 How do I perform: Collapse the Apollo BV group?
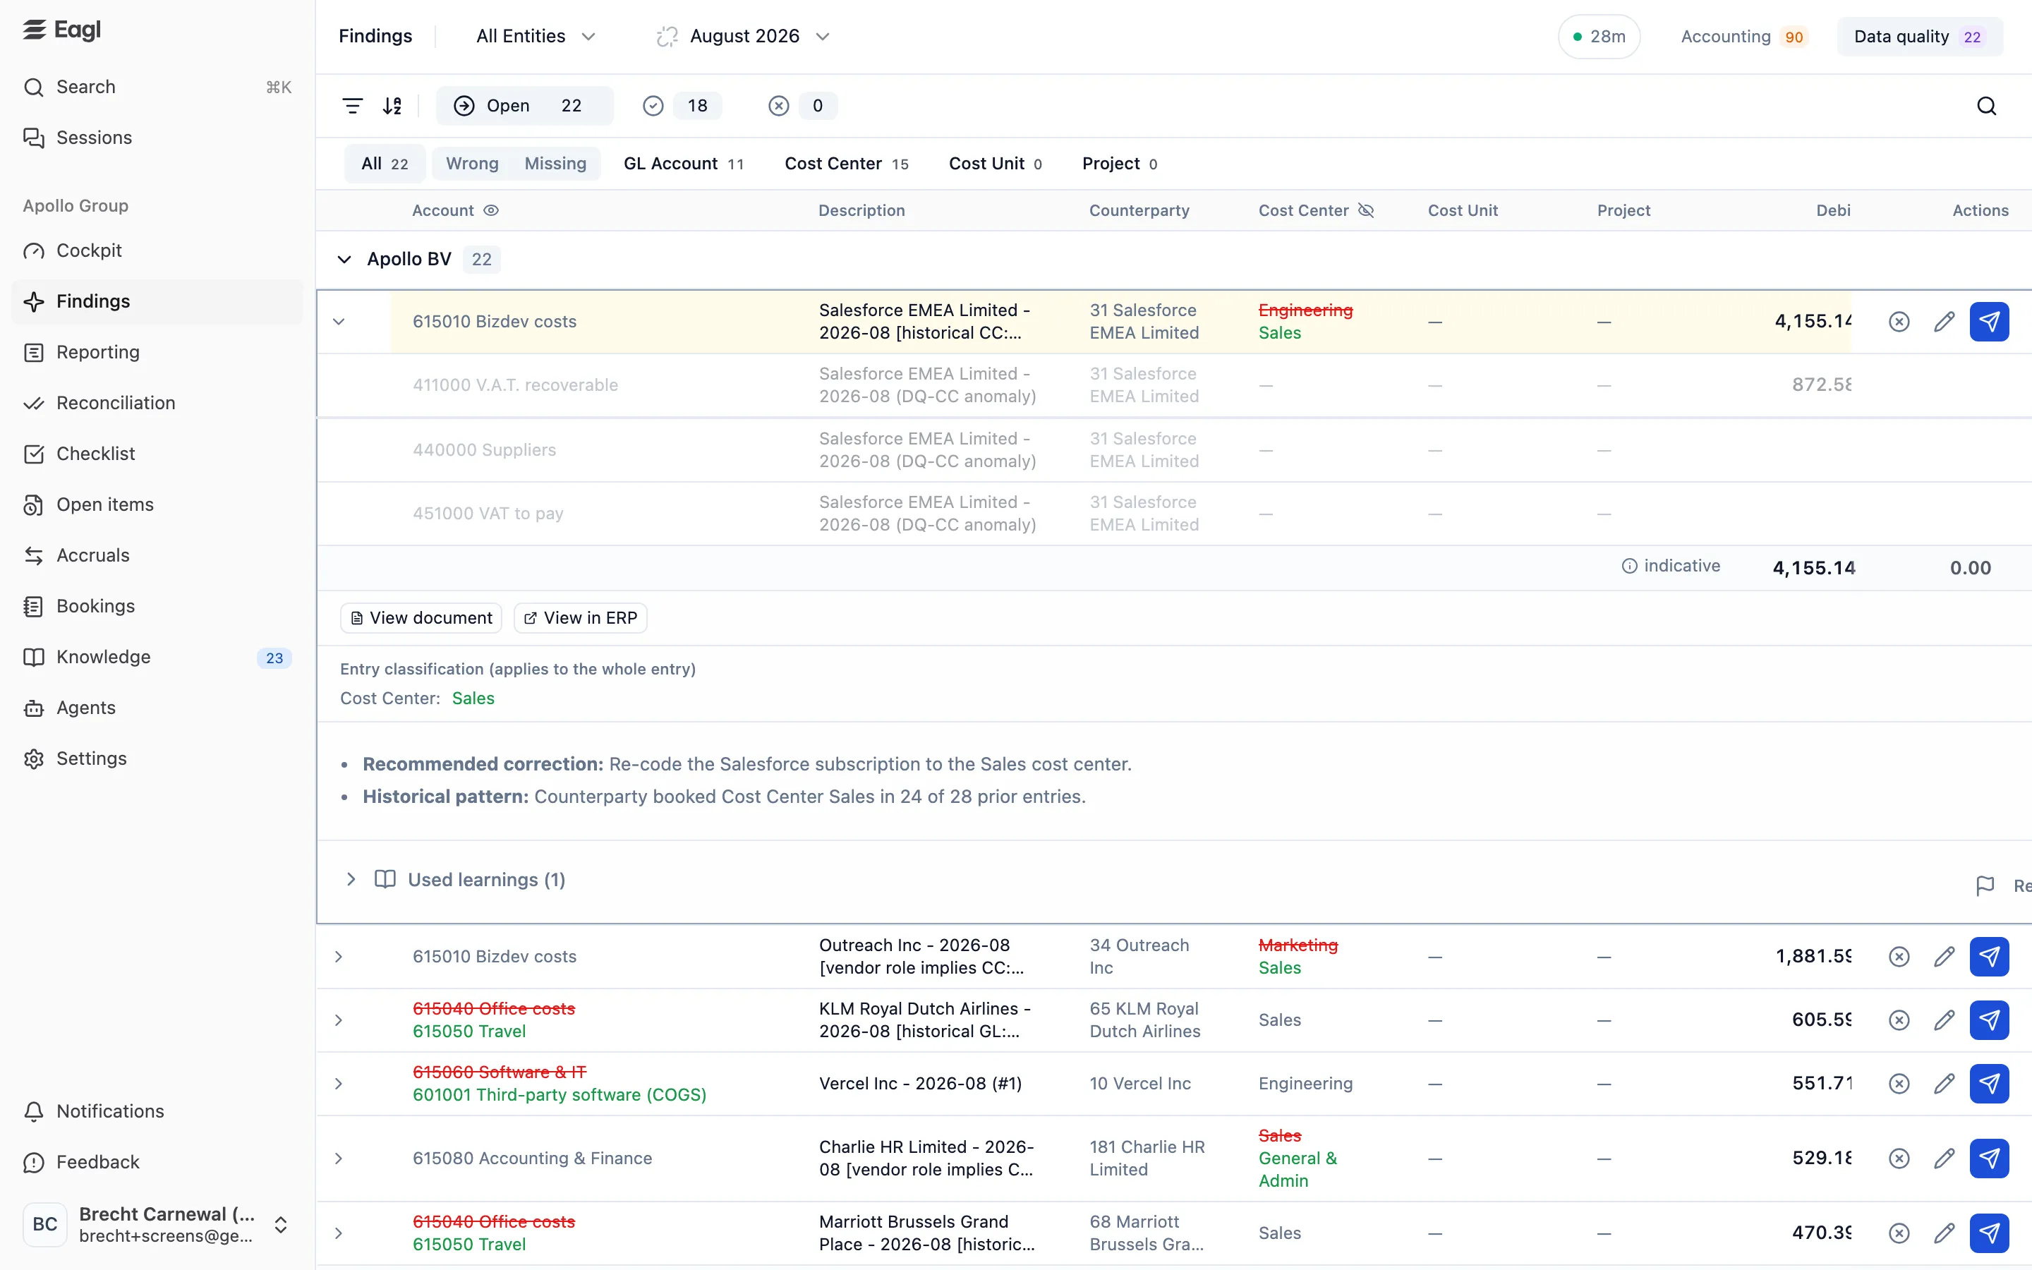344,260
